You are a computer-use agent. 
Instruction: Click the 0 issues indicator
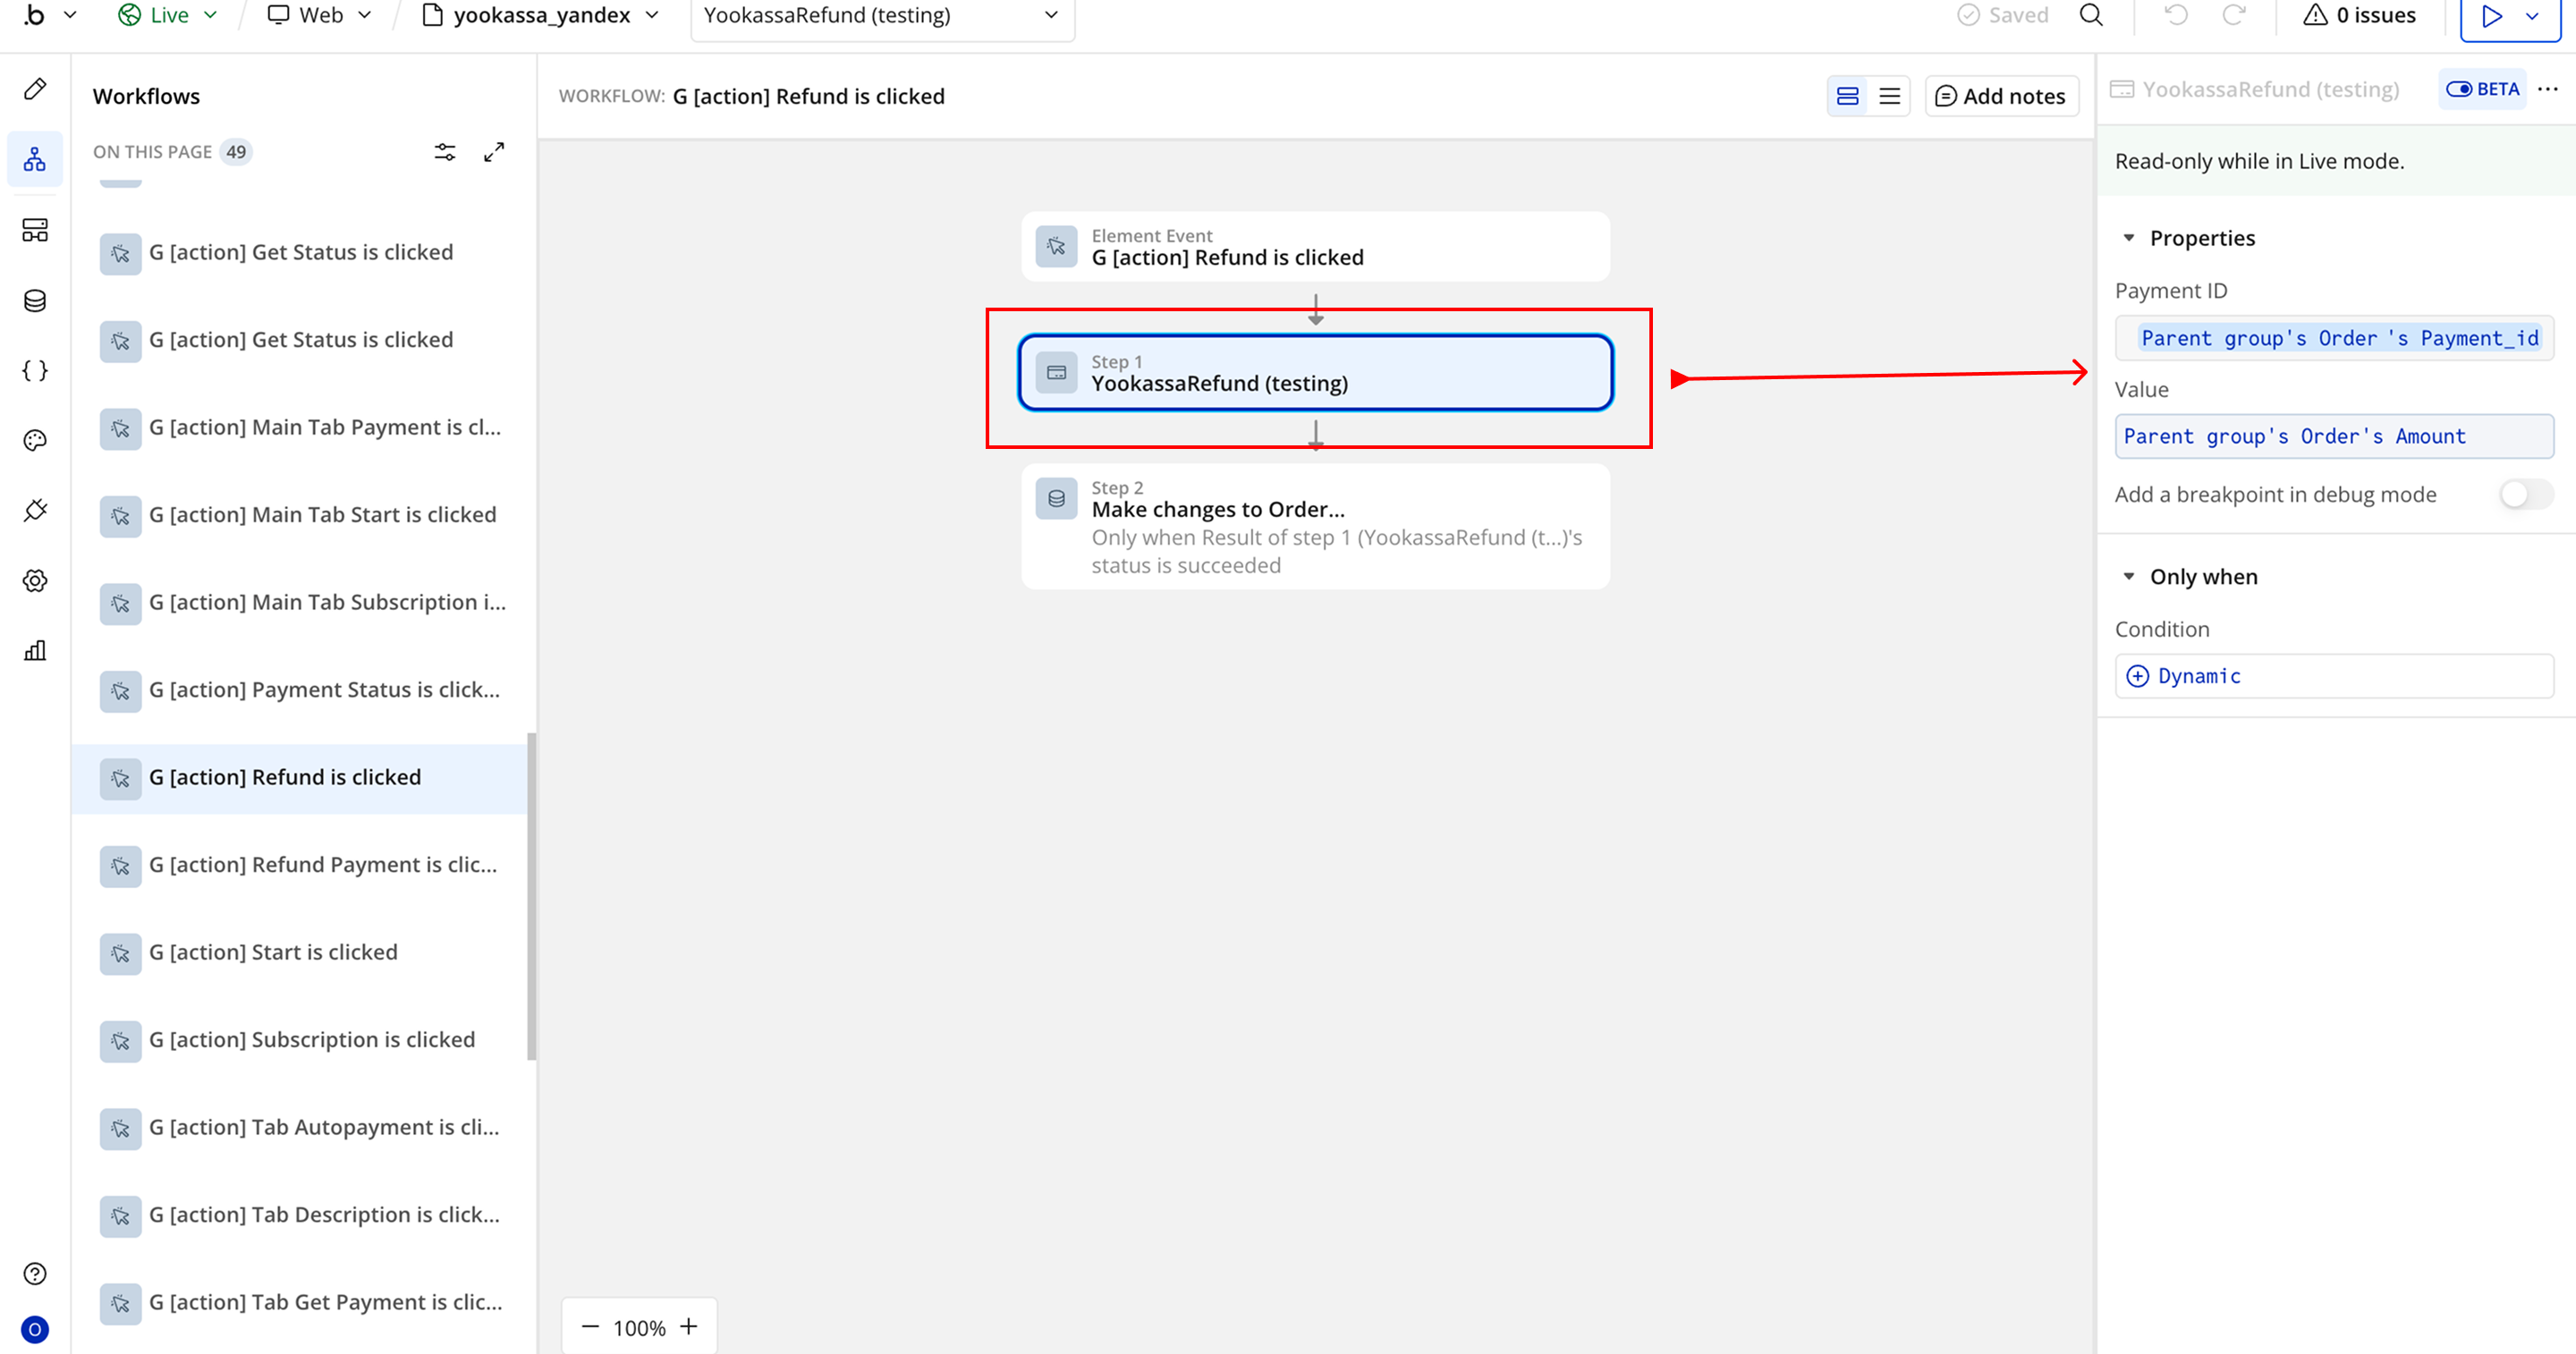2359,15
